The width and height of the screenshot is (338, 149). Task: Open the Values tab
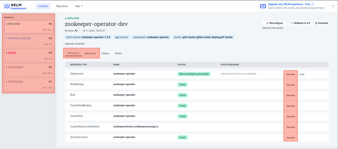tap(105, 53)
